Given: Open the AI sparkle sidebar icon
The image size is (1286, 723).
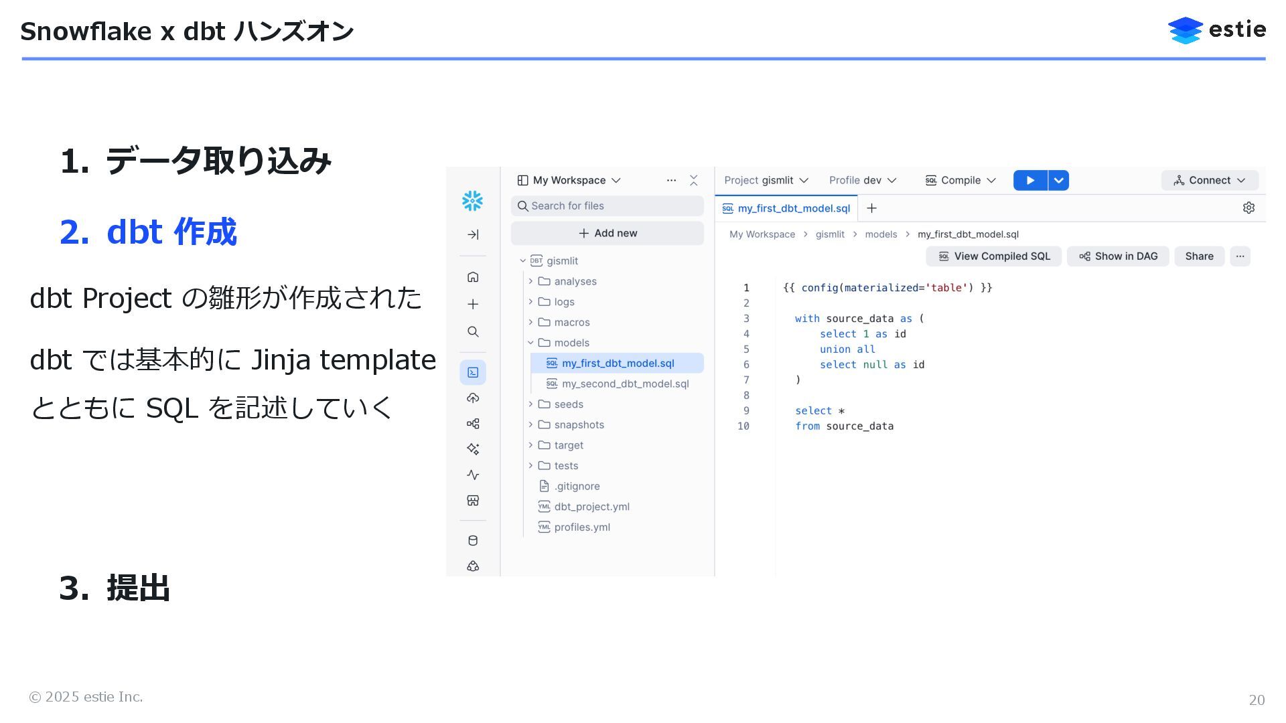Looking at the screenshot, I should [x=473, y=449].
